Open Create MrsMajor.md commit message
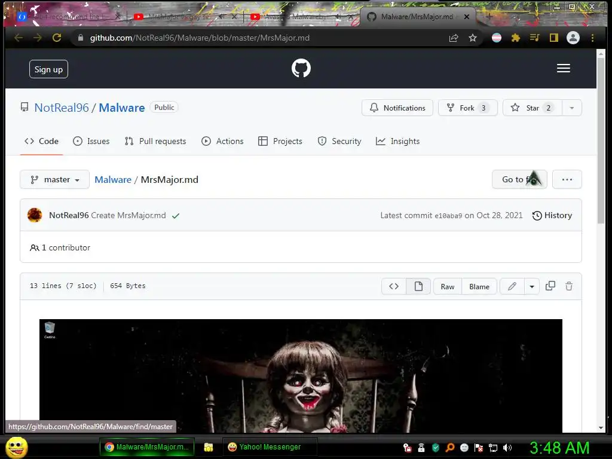 click(x=128, y=215)
